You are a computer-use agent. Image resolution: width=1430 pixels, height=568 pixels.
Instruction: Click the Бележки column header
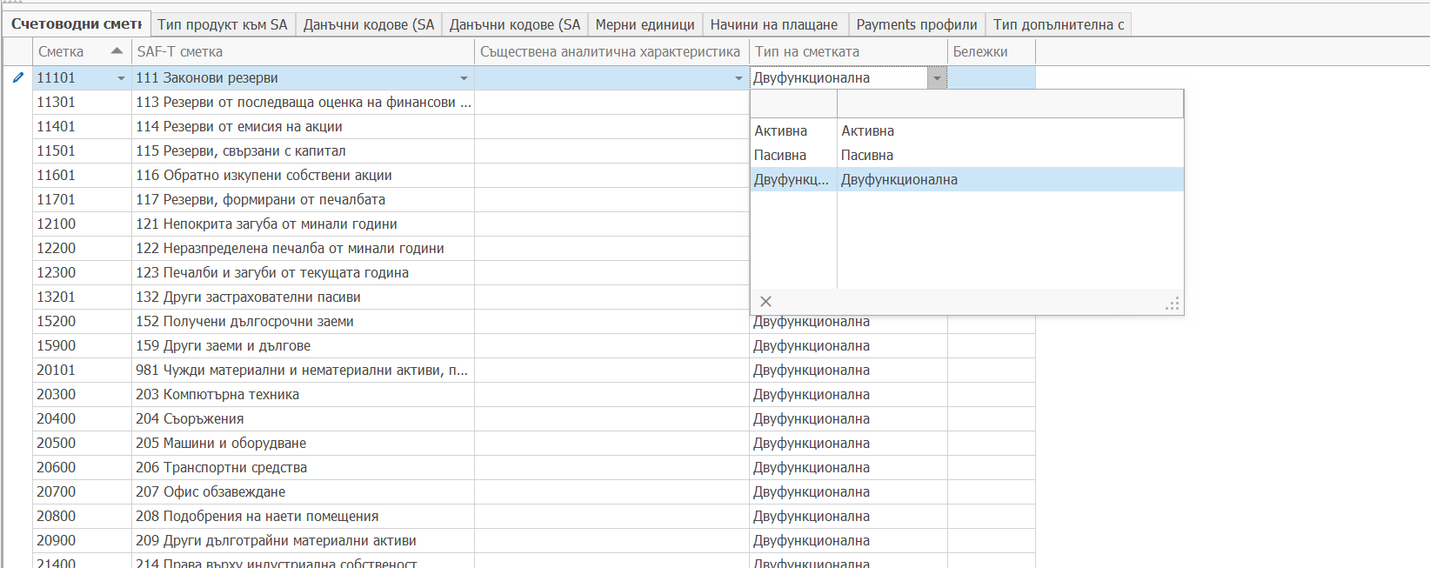click(x=992, y=51)
